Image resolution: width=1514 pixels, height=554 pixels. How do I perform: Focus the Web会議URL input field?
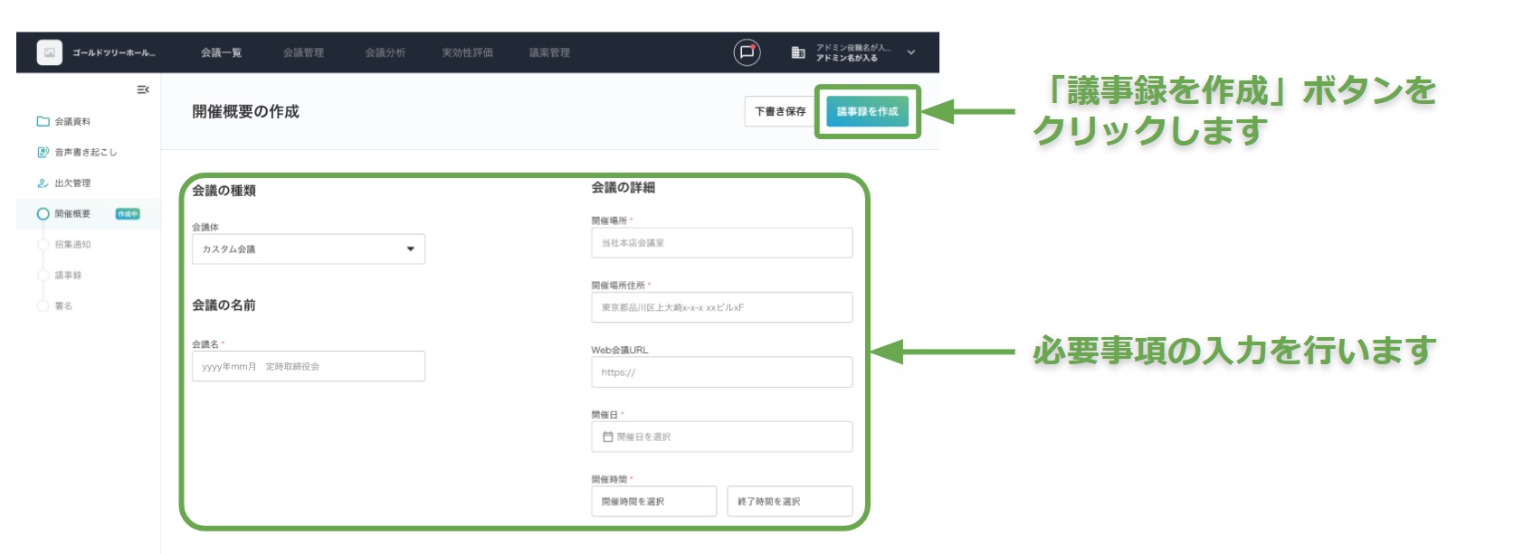click(721, 372)
